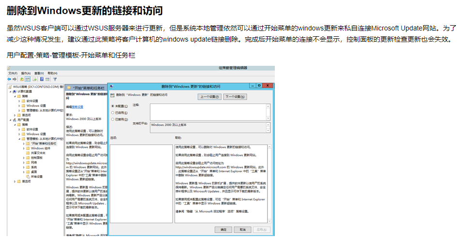
Task: Select the 未配置 radio button
Action: pyautogui.click(x=113, y=106)
